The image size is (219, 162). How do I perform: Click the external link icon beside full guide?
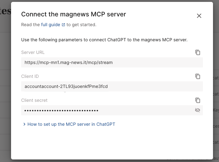tap(63, 25)
